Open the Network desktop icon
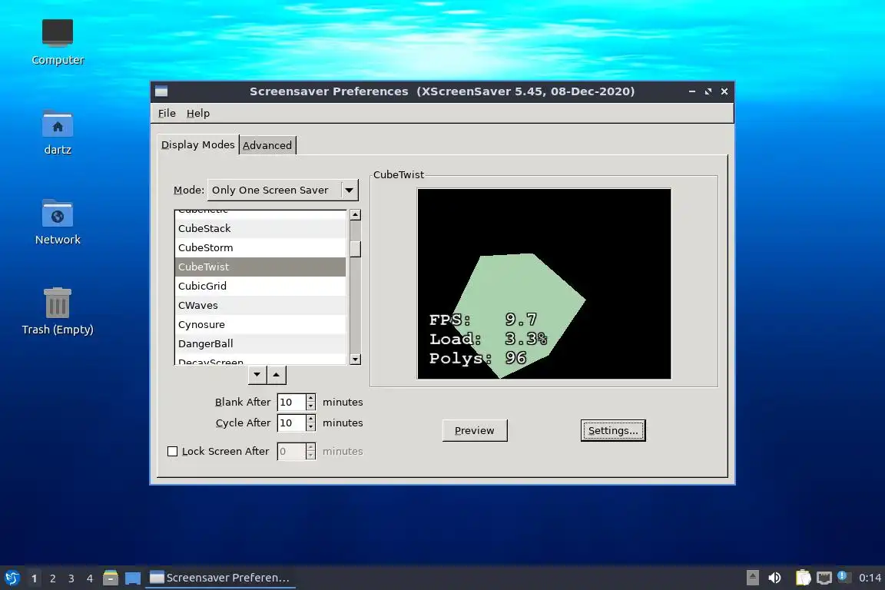 58,222
